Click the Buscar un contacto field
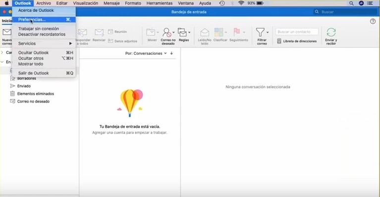Viewport: 380px width, 197px height. tap(297, 32)
